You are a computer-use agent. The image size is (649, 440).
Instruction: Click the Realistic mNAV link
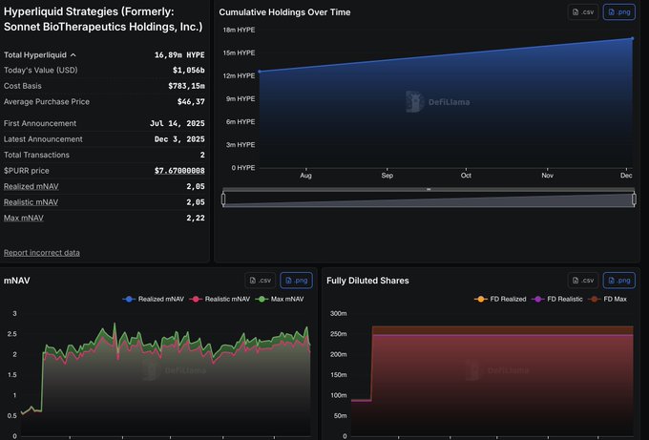(31, 202)
